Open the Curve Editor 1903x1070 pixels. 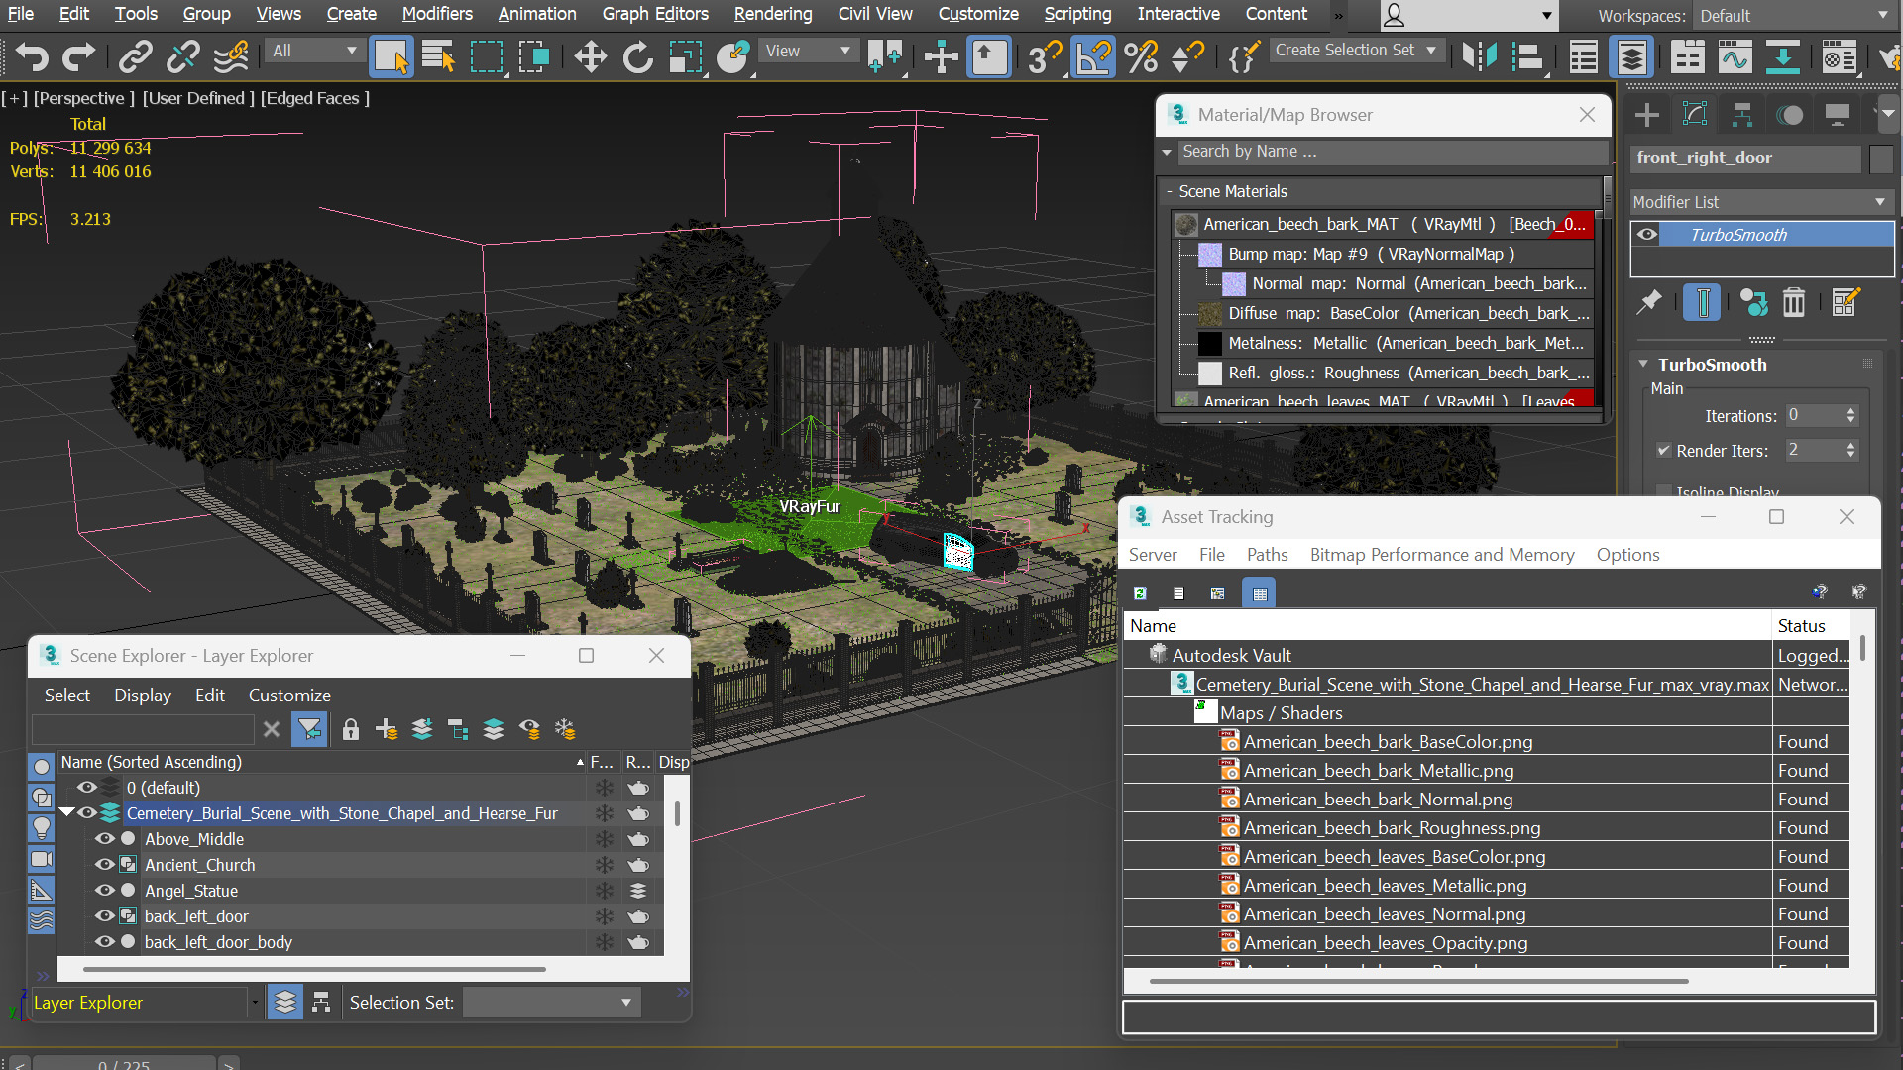pyautogui.click(x=1735, y=56)
